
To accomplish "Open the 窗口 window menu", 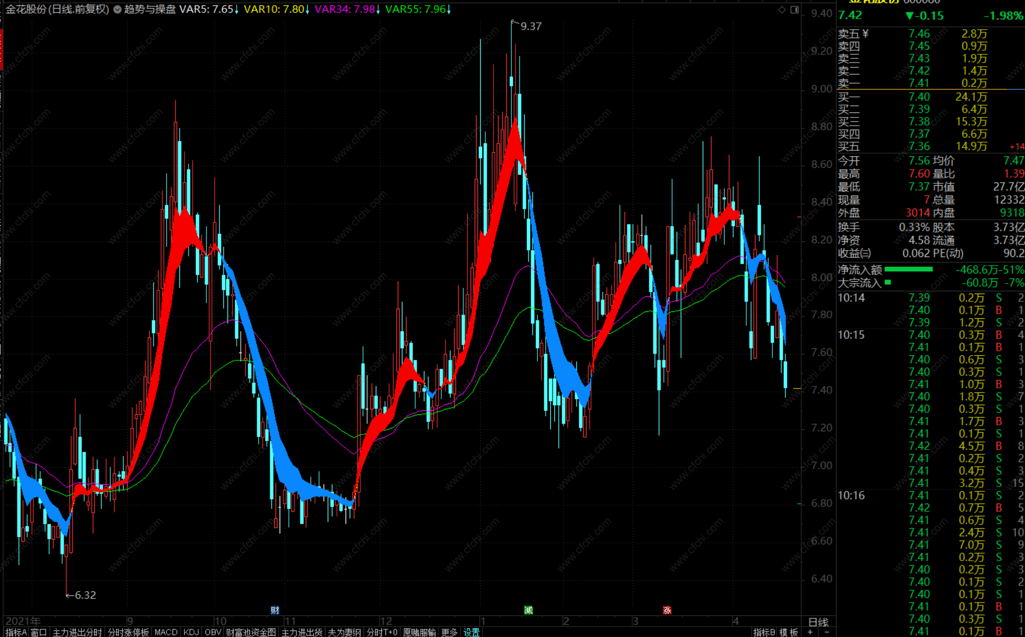I will (x=39, y=632).
